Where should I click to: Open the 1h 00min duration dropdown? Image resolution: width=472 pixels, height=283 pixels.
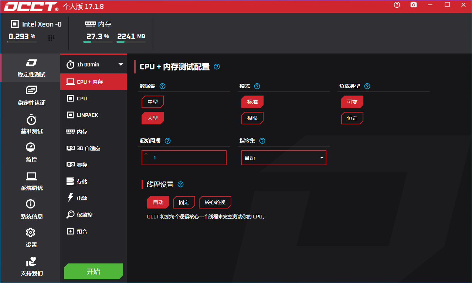[x=94, y=65]
